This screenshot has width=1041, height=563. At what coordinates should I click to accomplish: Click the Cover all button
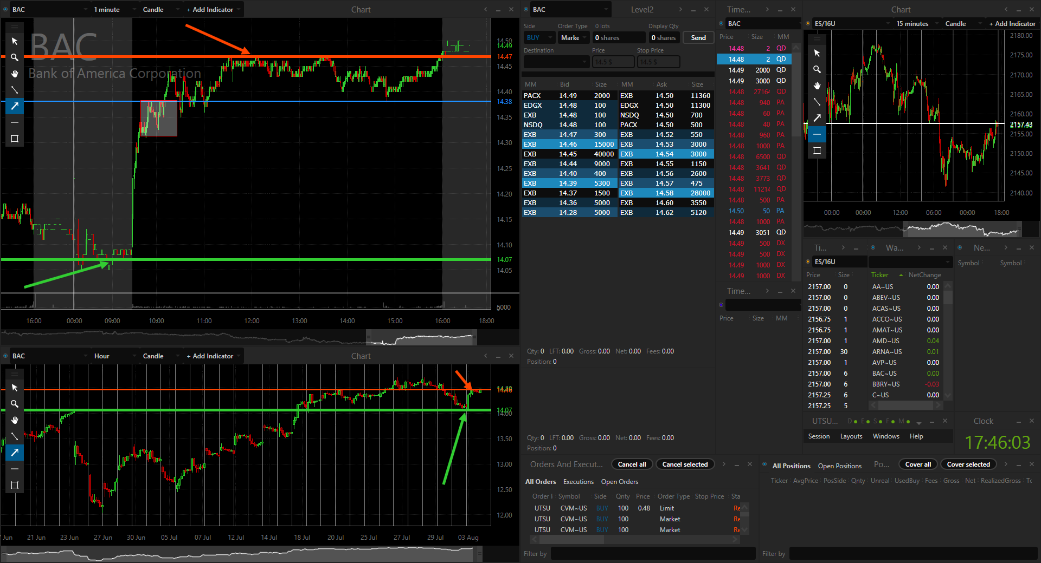pos(918,464)
